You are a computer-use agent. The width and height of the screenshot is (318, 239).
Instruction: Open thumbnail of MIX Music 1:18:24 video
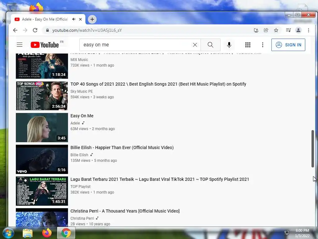point(42,66)
